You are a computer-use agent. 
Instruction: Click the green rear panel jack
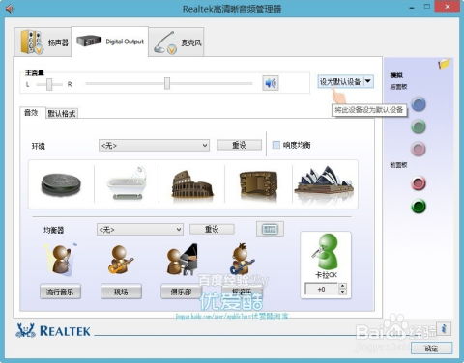click(419, 126)
